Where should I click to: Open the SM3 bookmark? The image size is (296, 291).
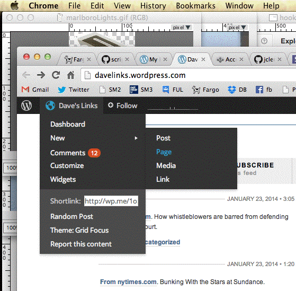141,90
